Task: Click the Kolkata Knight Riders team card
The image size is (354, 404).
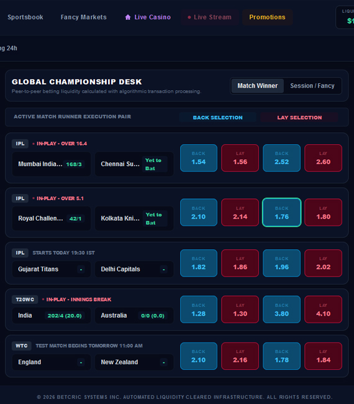Action: [x=134, y=219]
